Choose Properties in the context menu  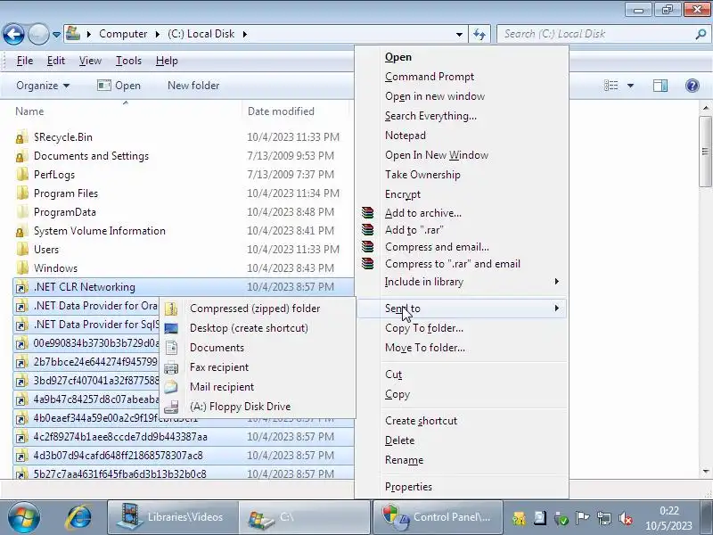tap(408, 487)
